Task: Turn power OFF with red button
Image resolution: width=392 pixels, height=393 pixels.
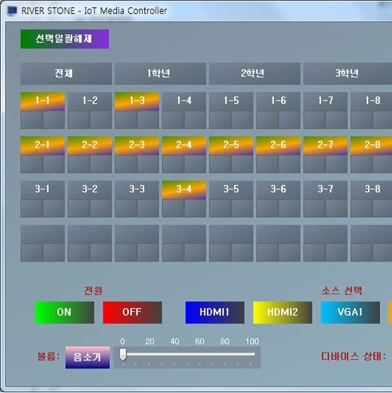Action: click(132, 312)
